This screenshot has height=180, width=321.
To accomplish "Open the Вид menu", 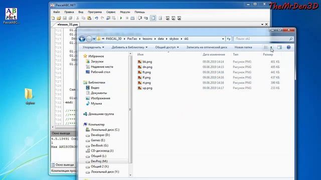I will [81, 12].
